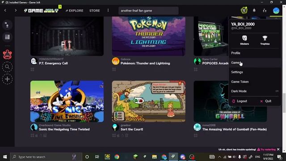Click YA_BOI_2000 username in menu

point(243,24)
